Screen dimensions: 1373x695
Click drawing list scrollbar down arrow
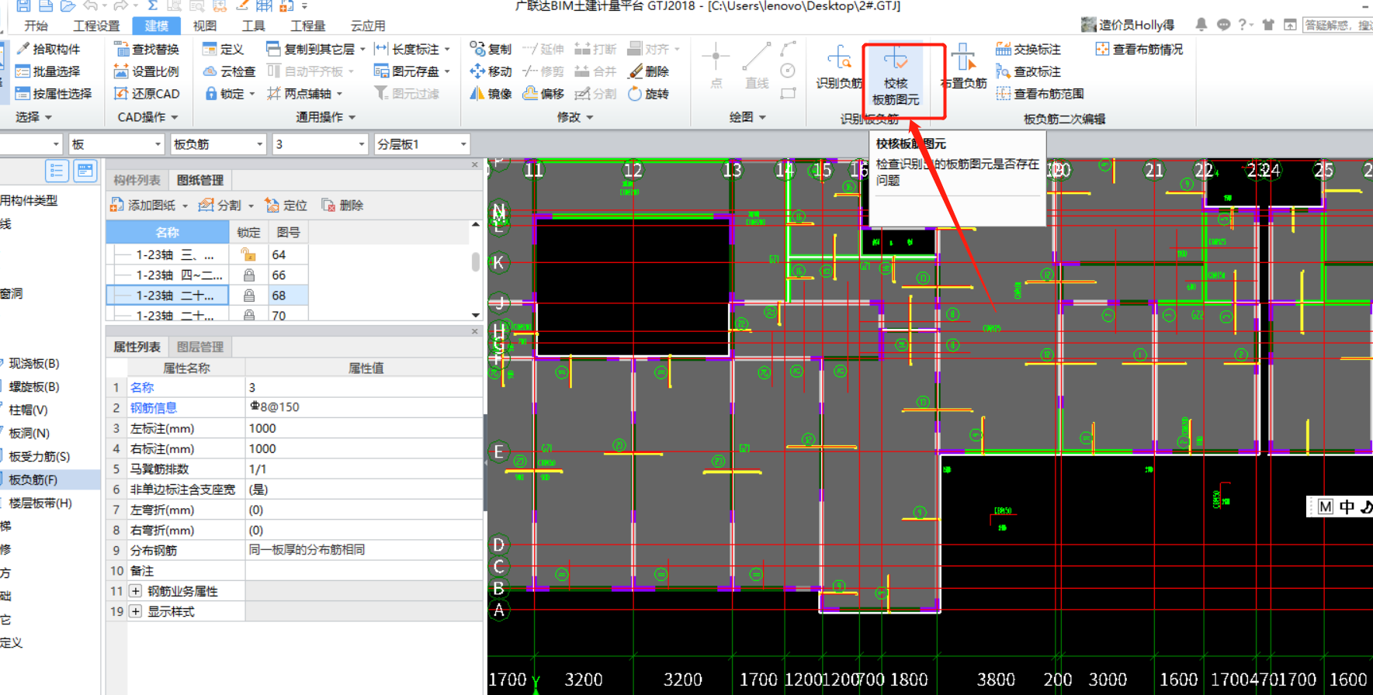(x=476, y=315)
